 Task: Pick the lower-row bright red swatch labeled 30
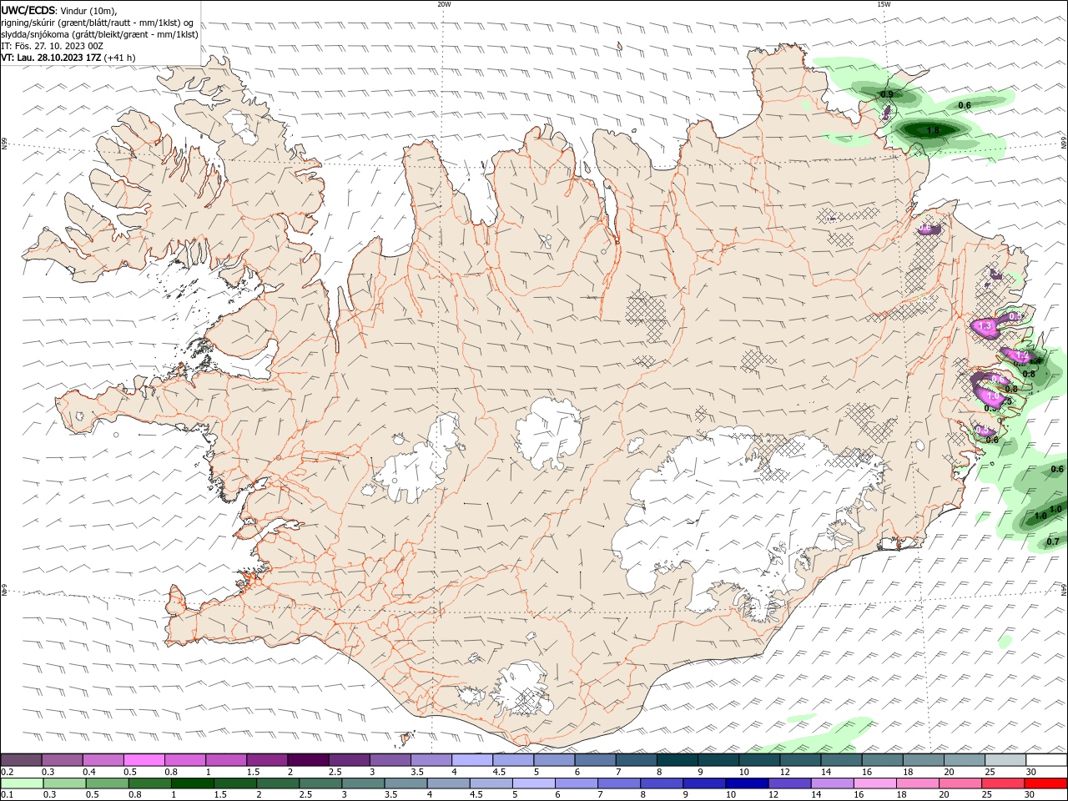pyautogui.click(x=1046, y=783)
